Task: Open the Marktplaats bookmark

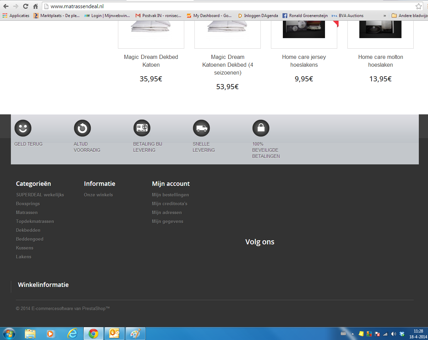Action: [56, 16]
